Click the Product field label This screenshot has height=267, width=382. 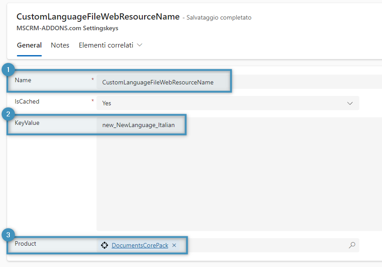pos(26,244)
